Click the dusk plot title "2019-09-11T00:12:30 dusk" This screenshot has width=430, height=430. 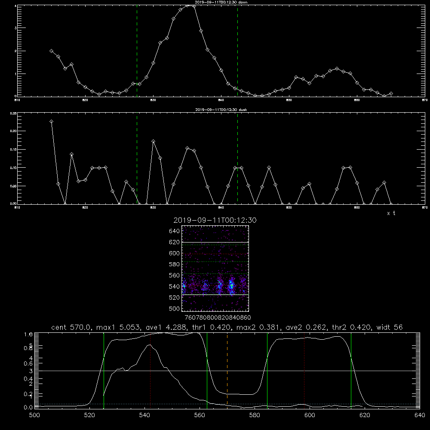[x=221, y=110]
